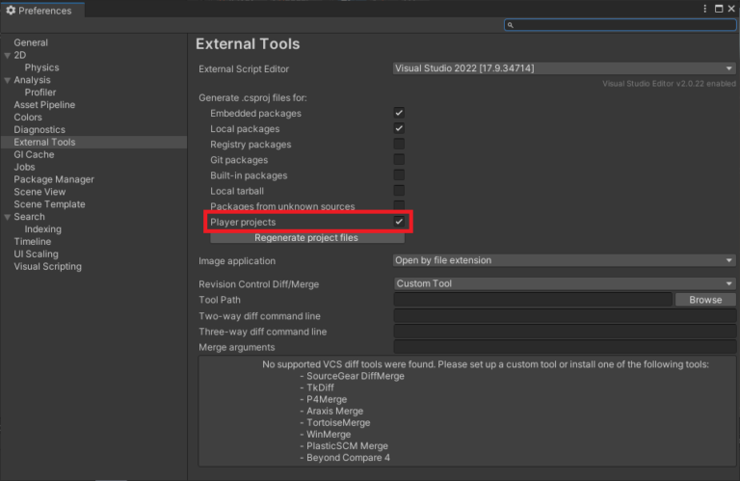Click the Tool Path input field
The width and height of the screenshot is (740, 481).
point(533,300)
